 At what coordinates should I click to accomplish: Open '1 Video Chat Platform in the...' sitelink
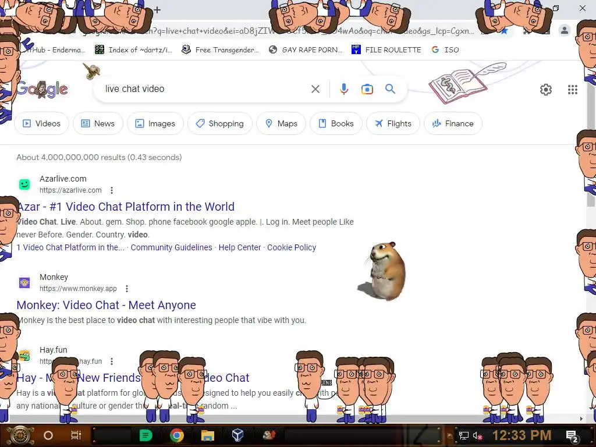click(70, 247)
